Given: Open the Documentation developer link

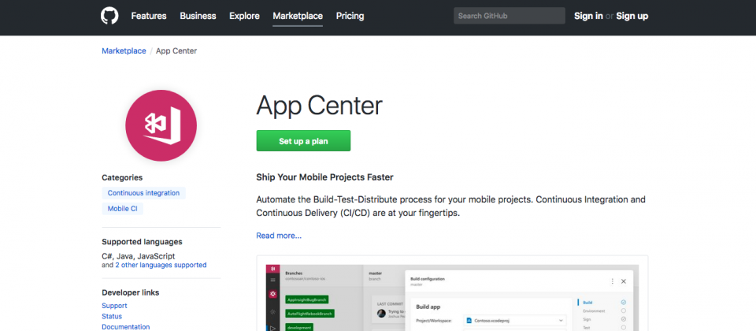Looking at the screenshot, I should [126, 326].
